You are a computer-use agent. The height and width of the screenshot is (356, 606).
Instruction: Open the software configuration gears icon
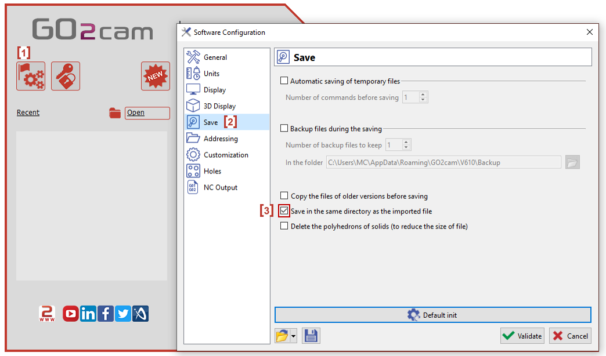[x=31, y=76]
